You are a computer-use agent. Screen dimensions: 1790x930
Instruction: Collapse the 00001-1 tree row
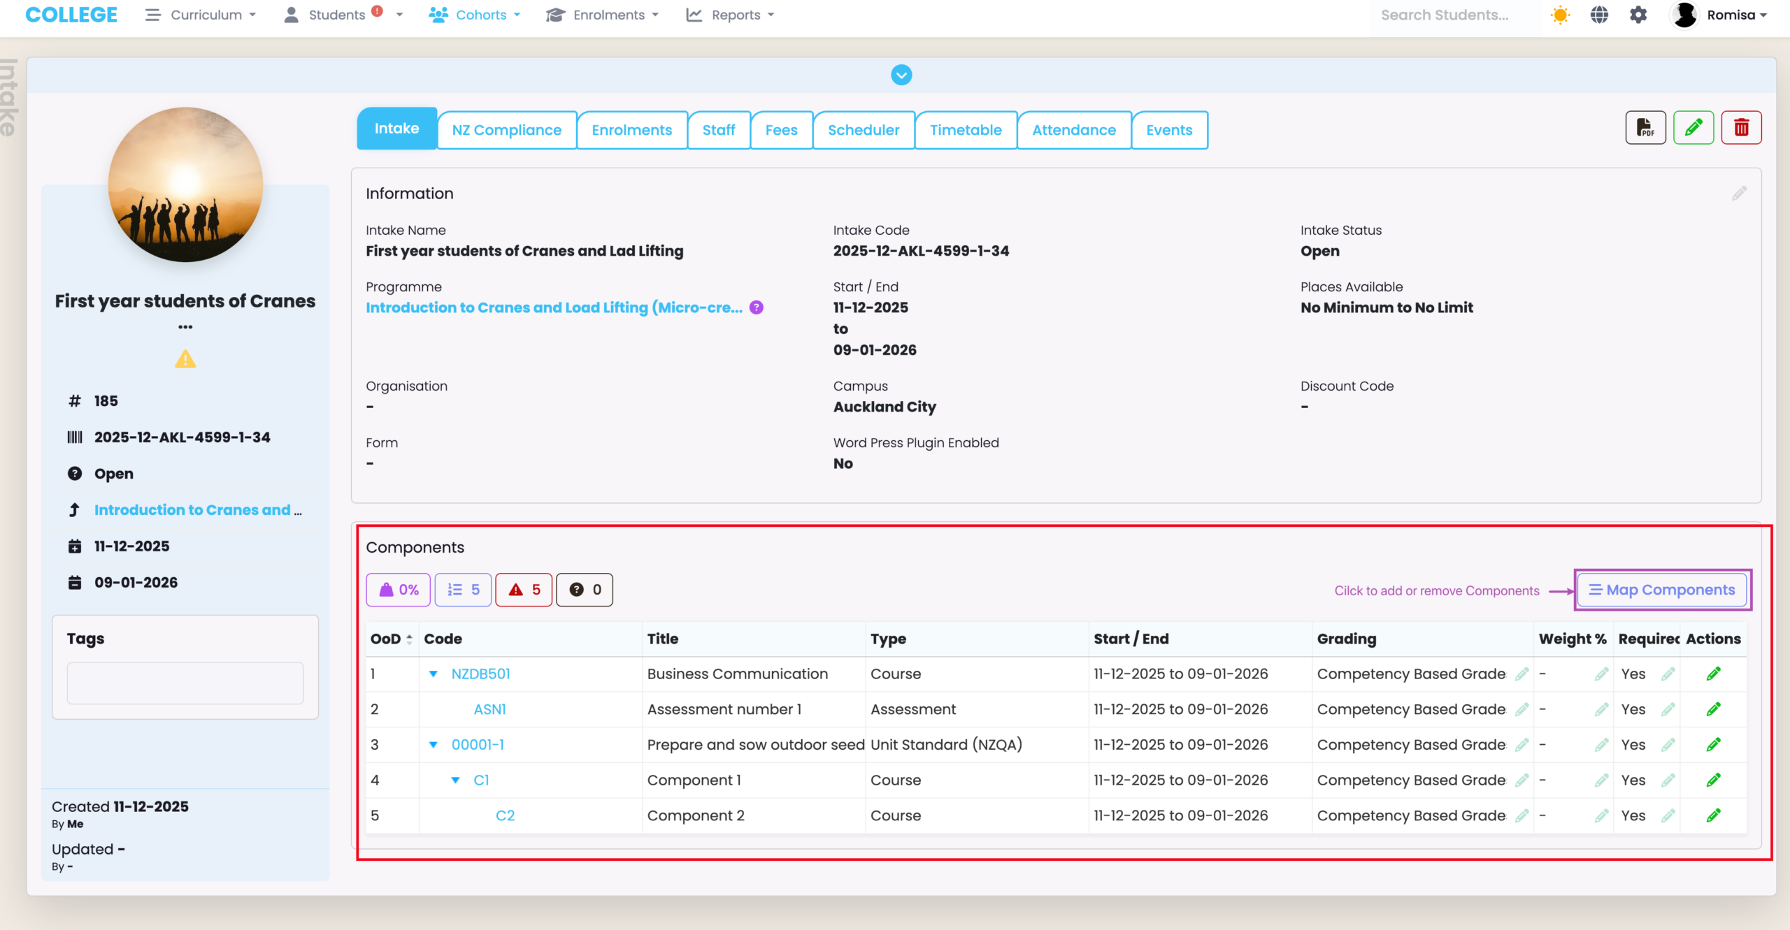pyautogui.click(x=434, y=745)
